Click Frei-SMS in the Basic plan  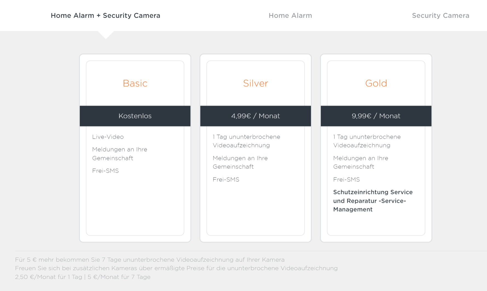click(x=106, y=171)
